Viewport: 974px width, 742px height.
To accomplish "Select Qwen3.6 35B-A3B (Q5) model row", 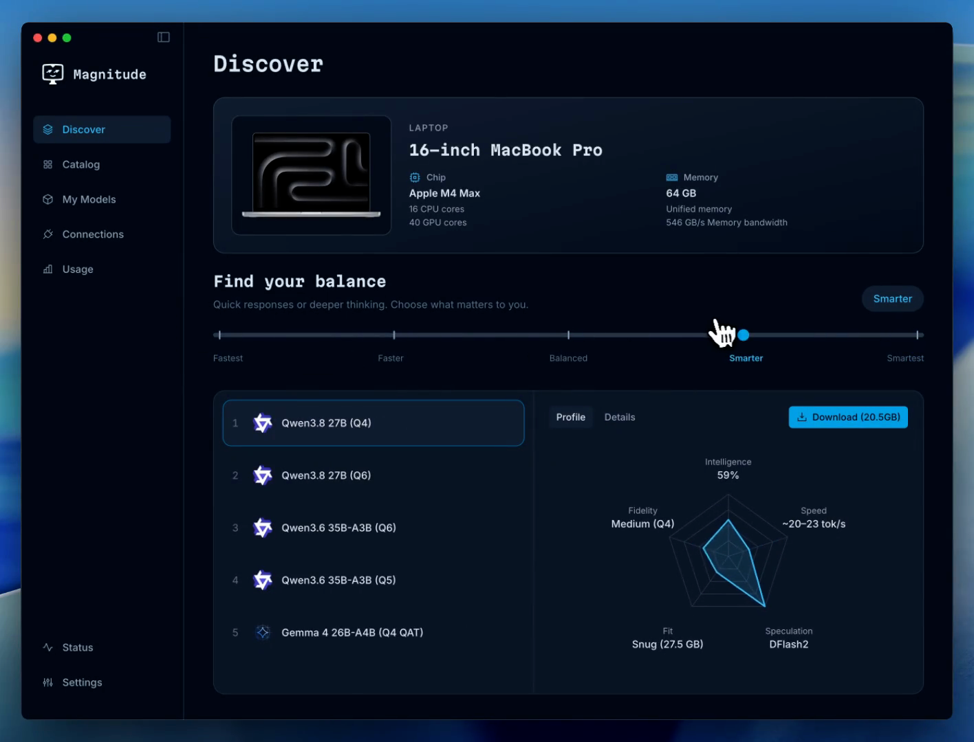I will tap(374, 580).
